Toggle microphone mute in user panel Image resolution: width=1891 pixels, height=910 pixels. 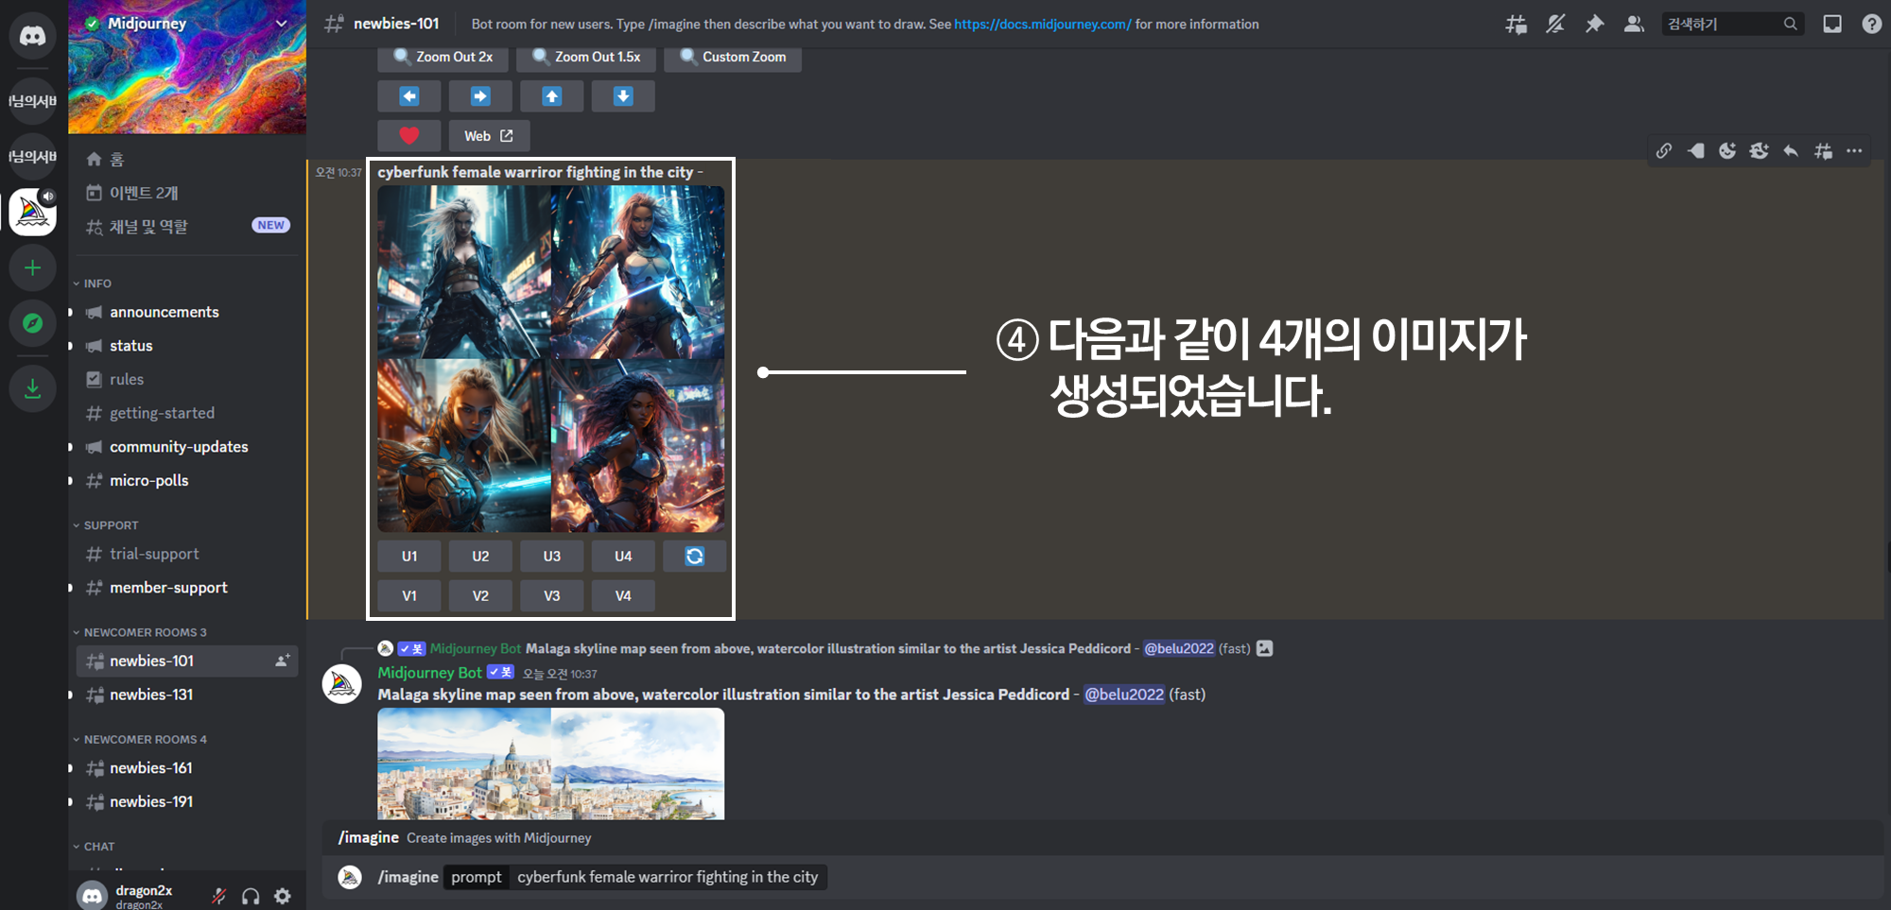218,896
